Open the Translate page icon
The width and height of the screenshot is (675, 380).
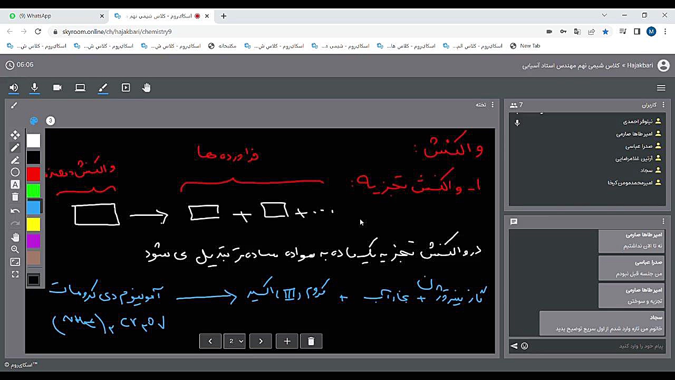[x=577, y=32]
